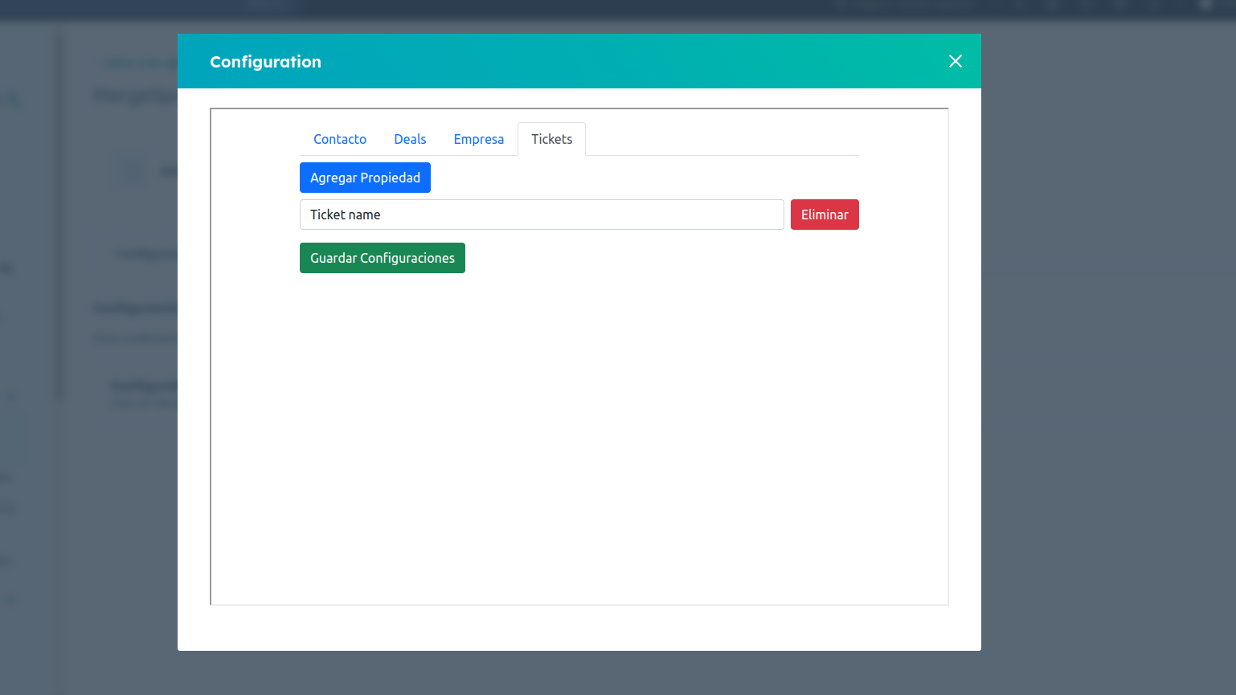1236x695 pixels.
Task: Save with Guardar Configuraciones button
Action: coord(382,258)
